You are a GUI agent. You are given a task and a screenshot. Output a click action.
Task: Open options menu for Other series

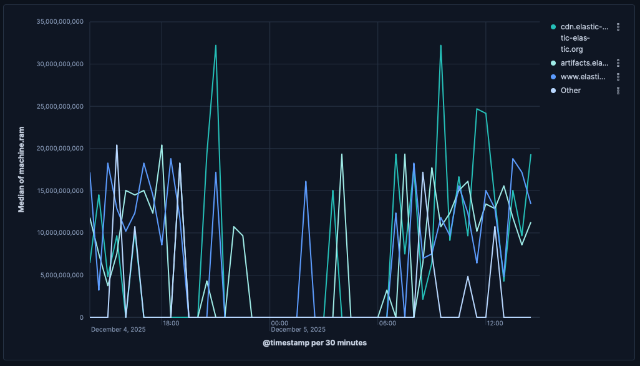[618, 91]
